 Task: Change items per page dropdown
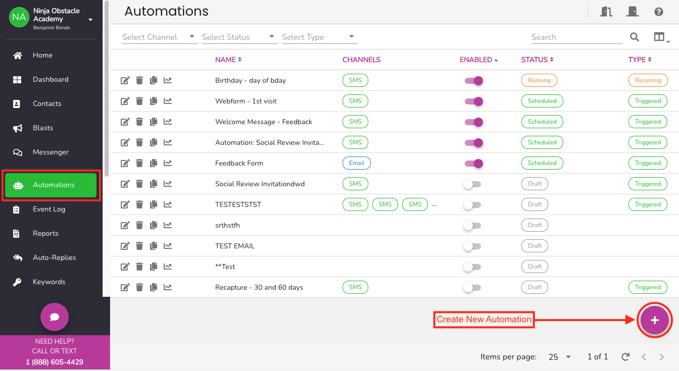click(559, 357)
